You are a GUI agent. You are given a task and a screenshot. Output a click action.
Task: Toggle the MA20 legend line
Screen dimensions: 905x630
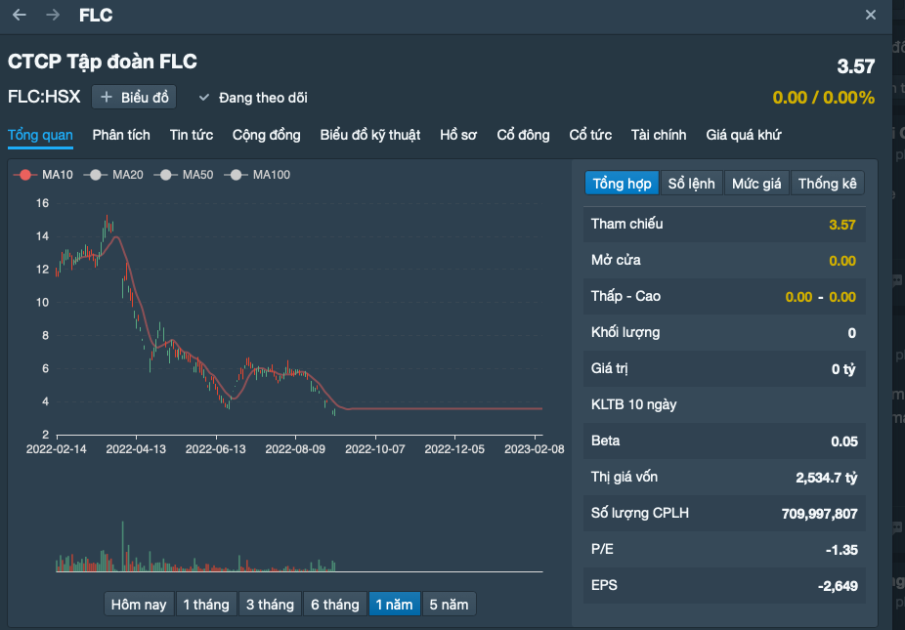pos(113,175)
